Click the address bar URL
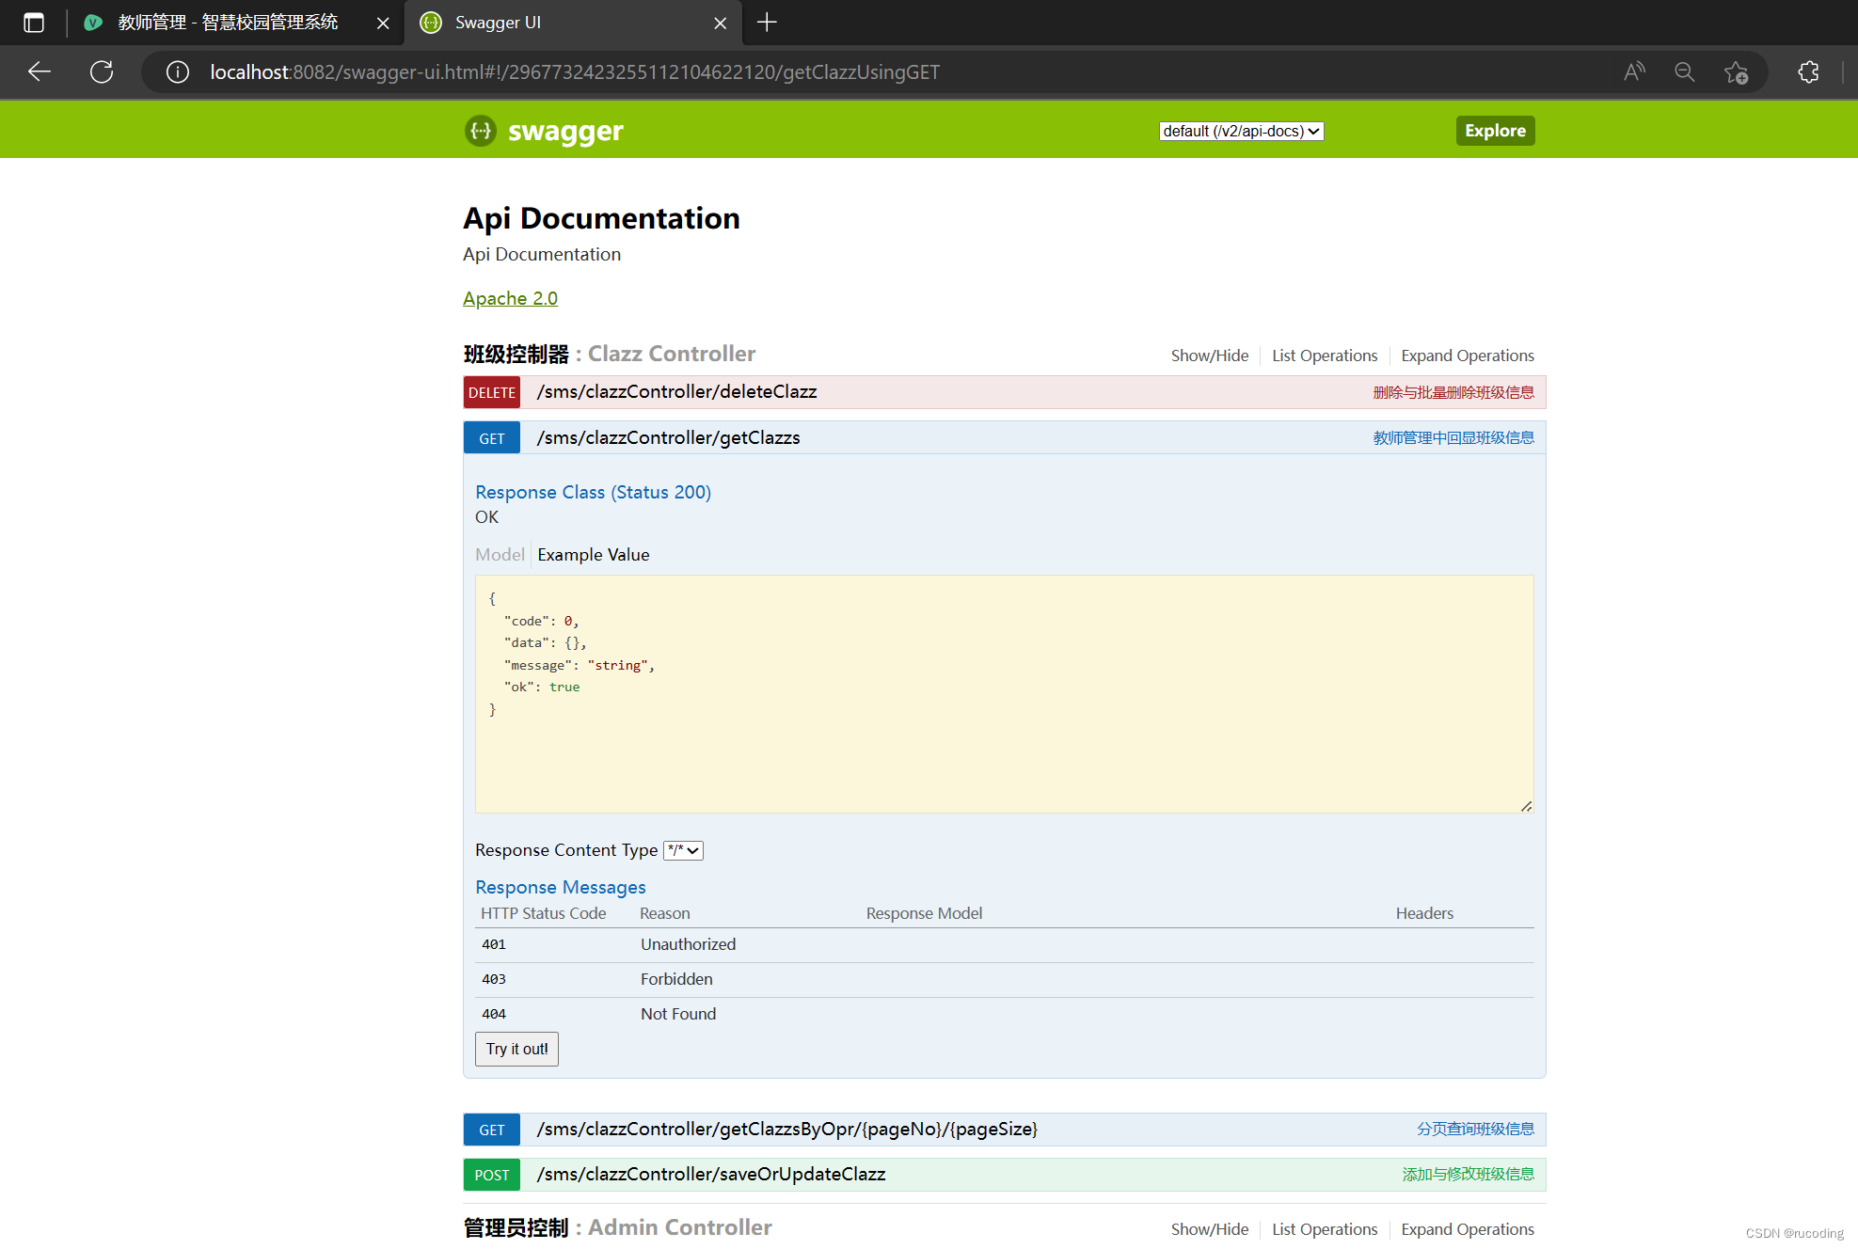1858x1249 pixels. point(574,72)
